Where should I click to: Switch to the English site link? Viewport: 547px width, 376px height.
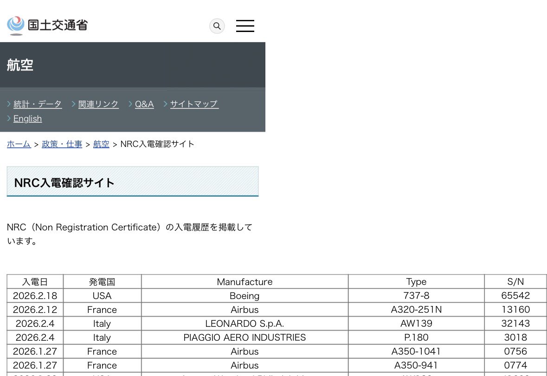[x=27, y=119]
